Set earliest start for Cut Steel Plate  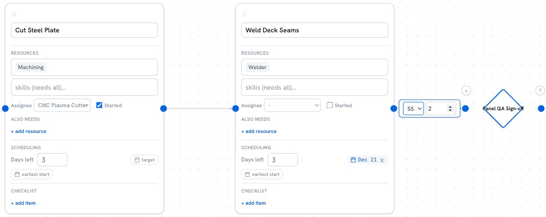32,174
